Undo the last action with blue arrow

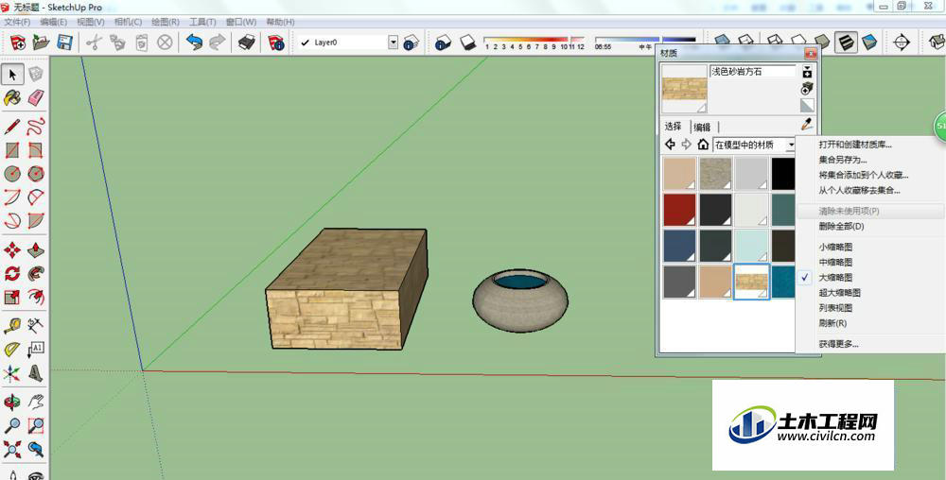point(194,43)
